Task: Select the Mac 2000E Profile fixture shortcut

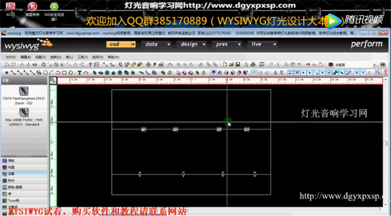Action: click(23, 117)
